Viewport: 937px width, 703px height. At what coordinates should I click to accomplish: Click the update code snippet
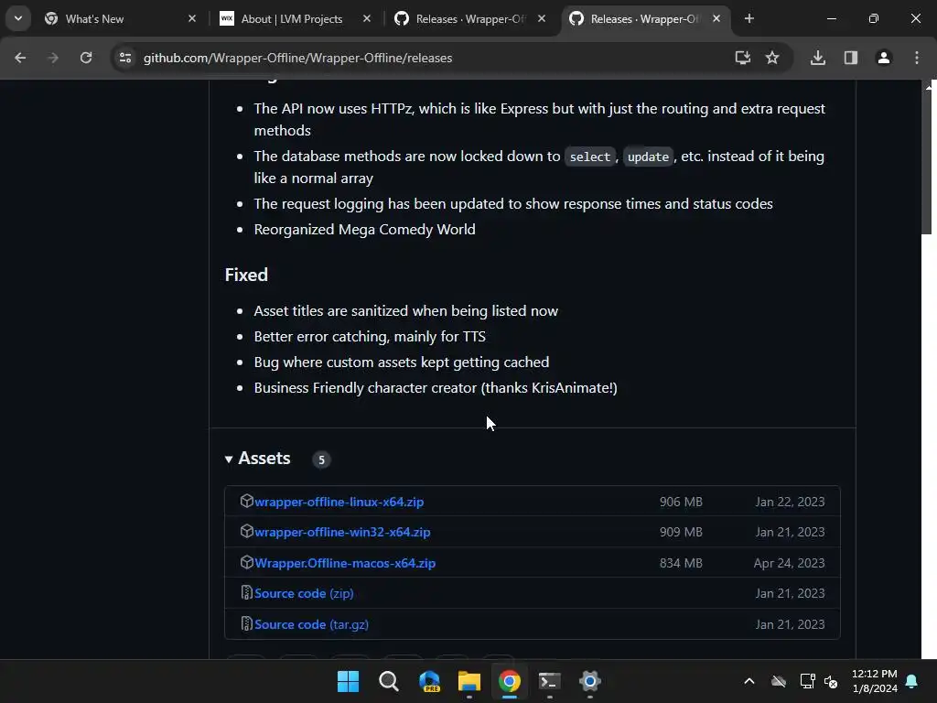648,157
